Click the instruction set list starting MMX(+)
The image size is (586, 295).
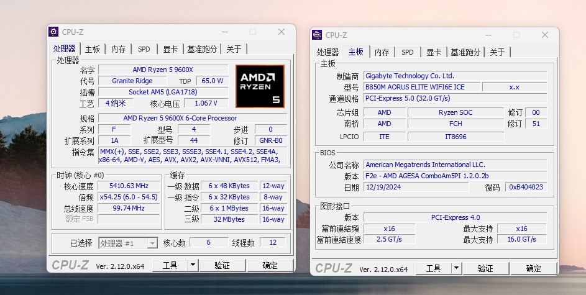tap(193, 156)
